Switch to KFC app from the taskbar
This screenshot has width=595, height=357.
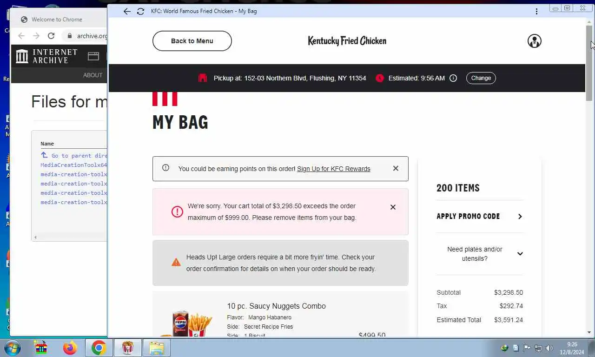[127, 348]
